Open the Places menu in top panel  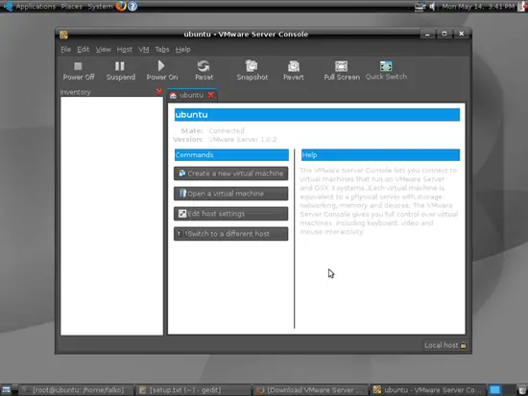[71, 7]
